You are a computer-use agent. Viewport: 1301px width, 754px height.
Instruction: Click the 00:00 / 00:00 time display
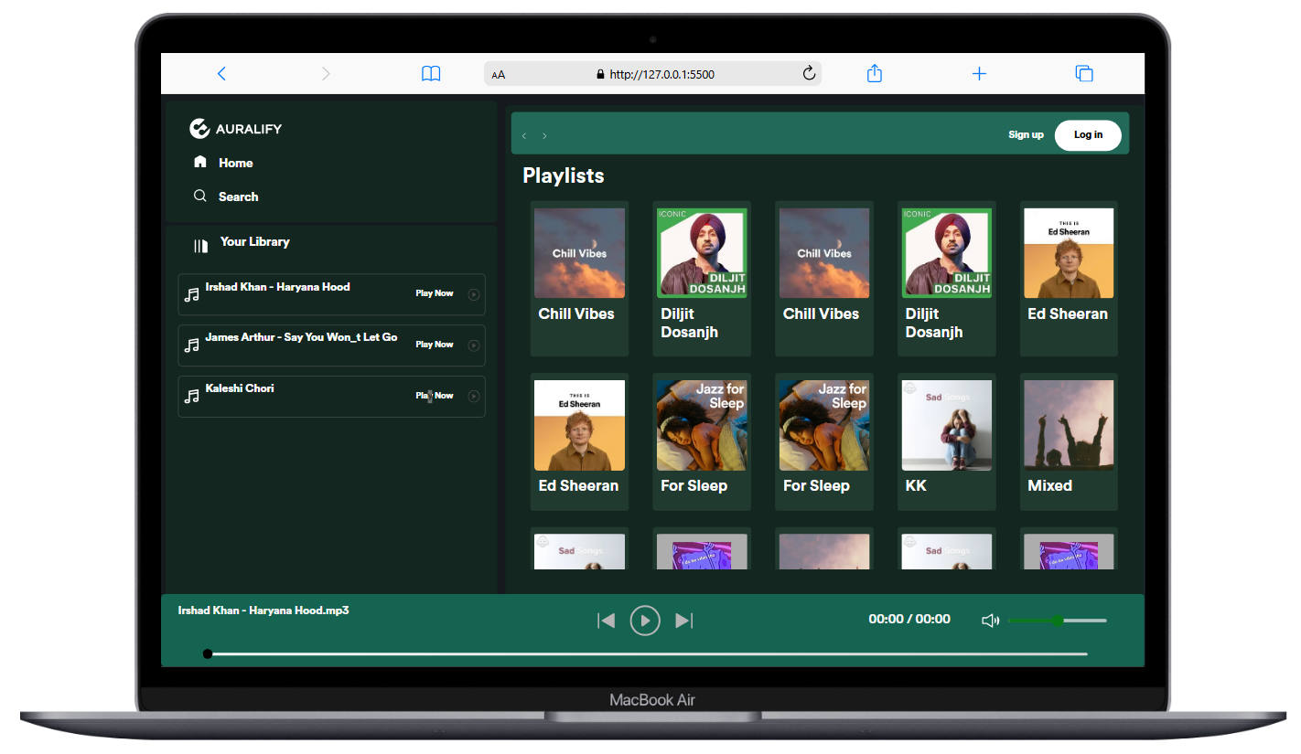point(909,619)
